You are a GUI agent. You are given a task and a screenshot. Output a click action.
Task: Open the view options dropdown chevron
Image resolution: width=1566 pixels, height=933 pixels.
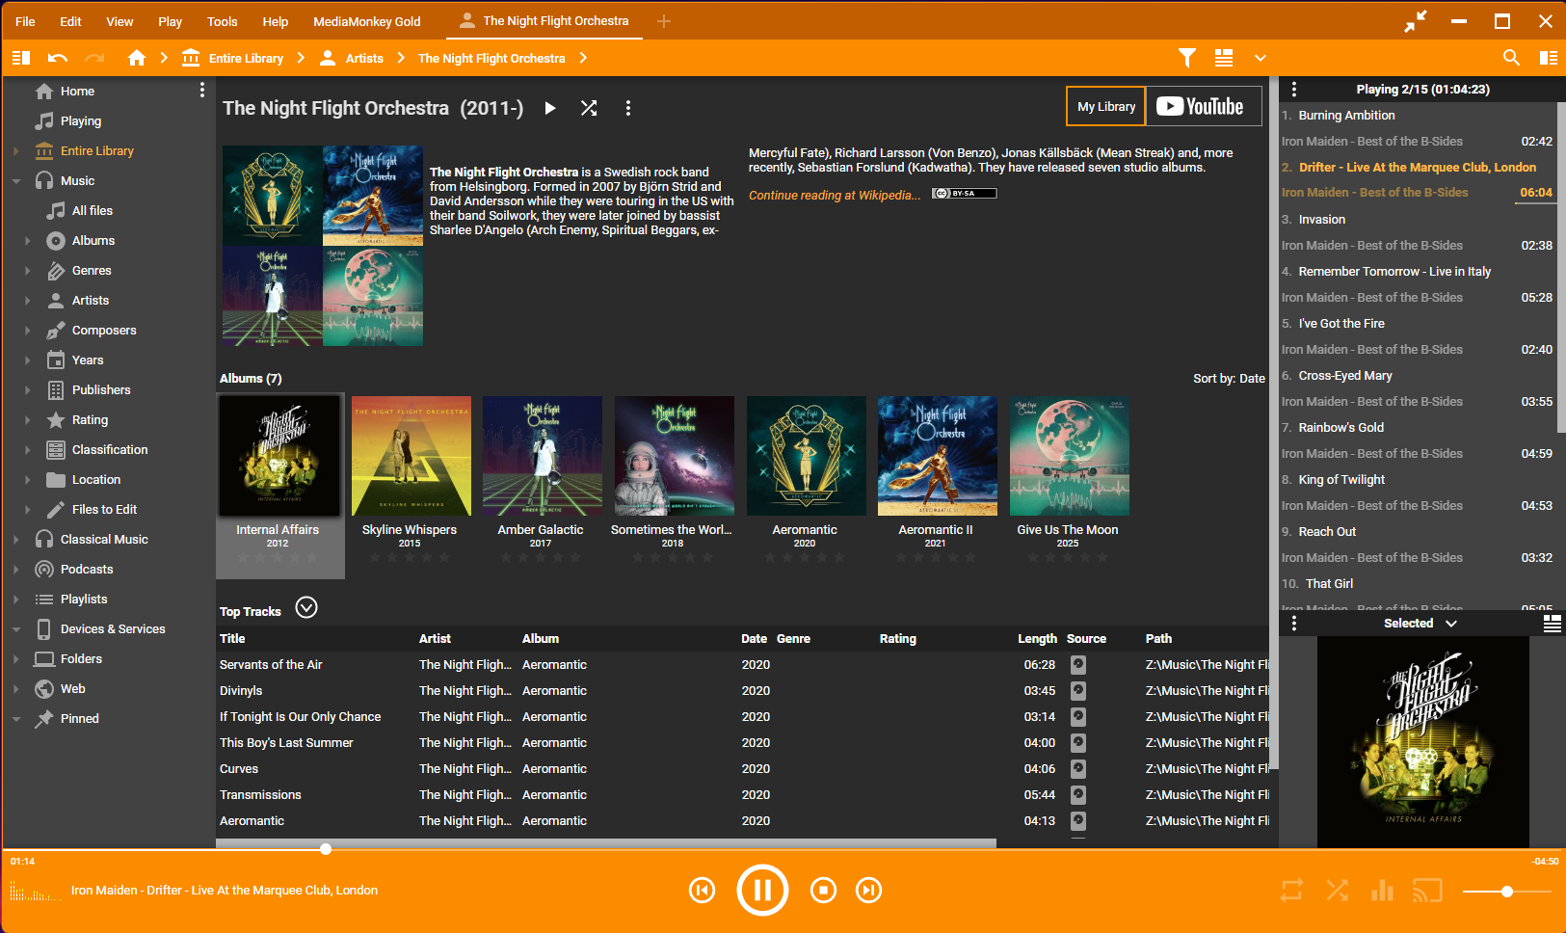point(1260,58)
